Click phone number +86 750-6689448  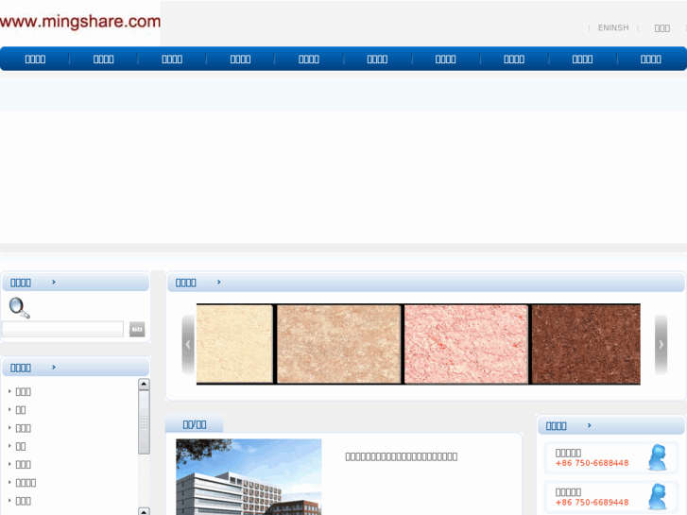point(592,503)
